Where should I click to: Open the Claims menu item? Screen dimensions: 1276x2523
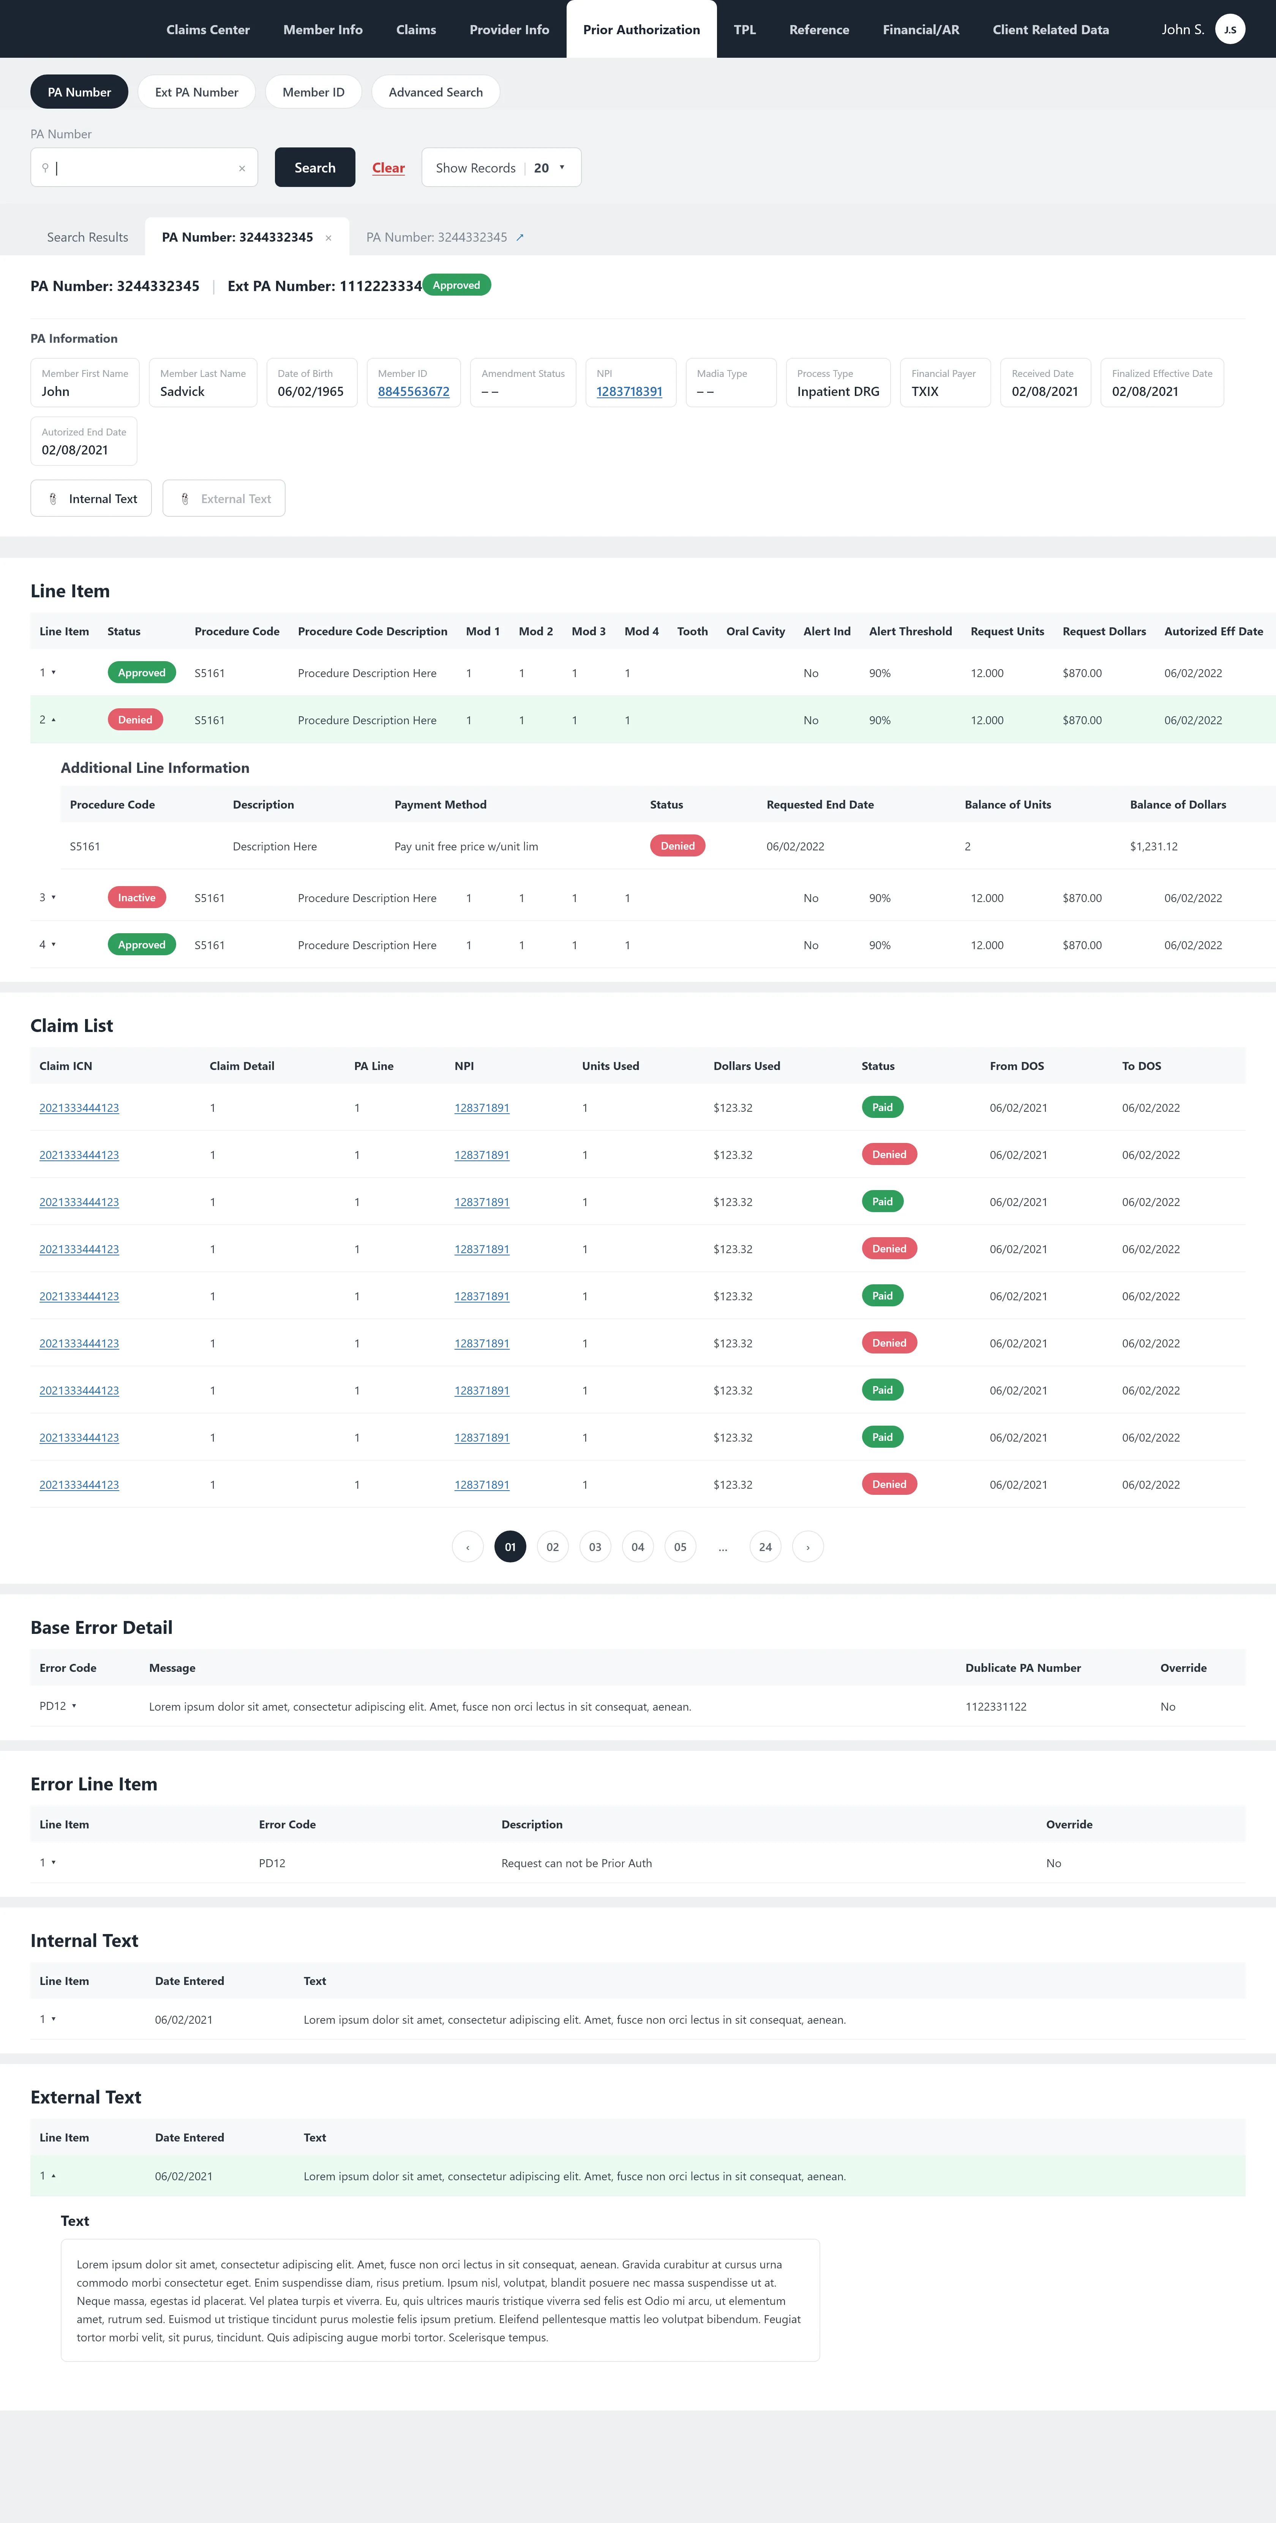click(416, 29)
